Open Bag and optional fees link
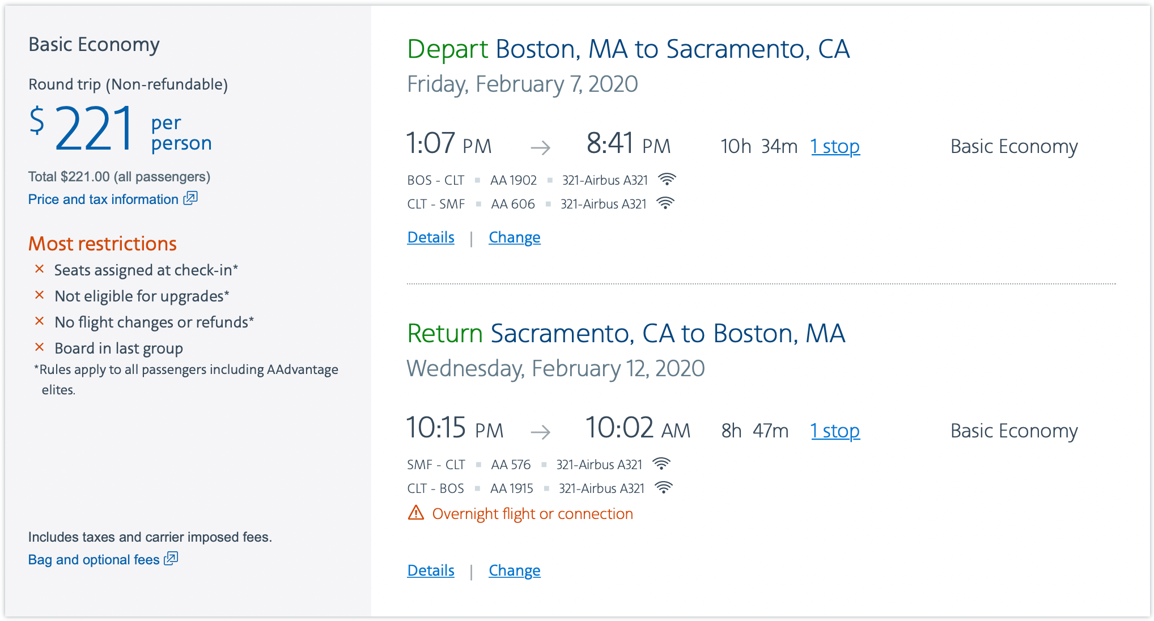The width and height of the screenshot is (1154, 621). coord(94,560)
